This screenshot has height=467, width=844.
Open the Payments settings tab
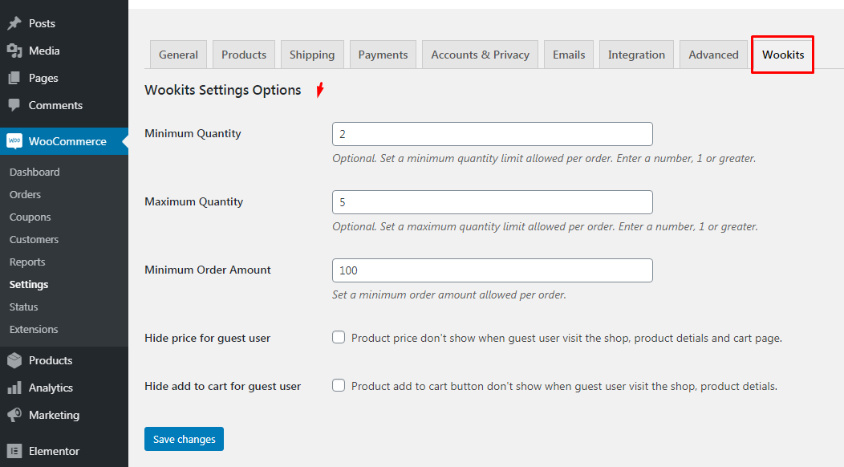(383, 55)
